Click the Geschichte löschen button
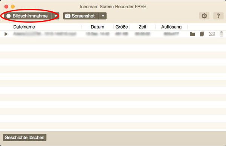 24,137
